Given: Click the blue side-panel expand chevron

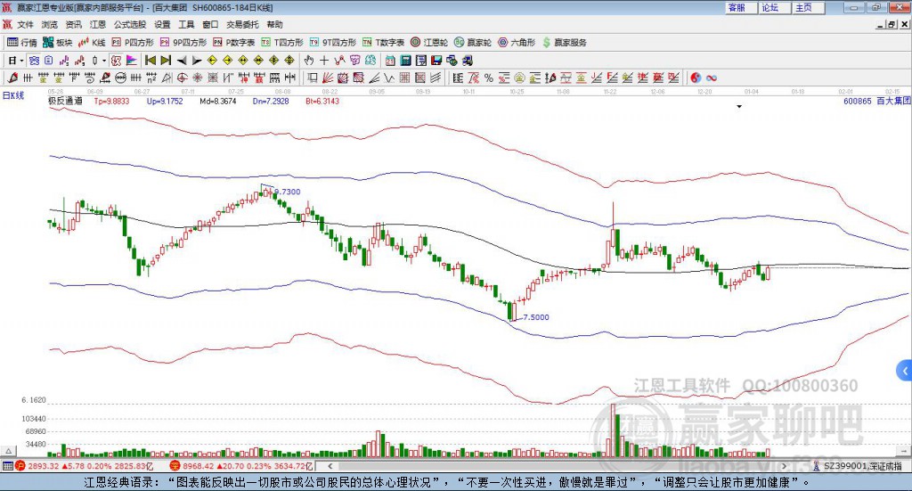Looking at the screenshot, I should pos(904,371).
